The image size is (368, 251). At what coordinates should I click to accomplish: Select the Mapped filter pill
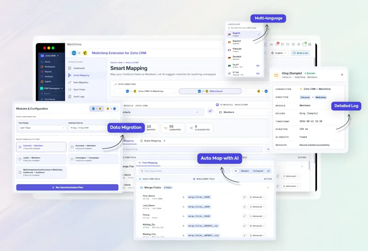click(245, 171)
